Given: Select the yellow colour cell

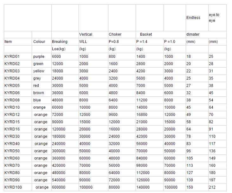Looking at the screenshot, I should click(39, 71).
